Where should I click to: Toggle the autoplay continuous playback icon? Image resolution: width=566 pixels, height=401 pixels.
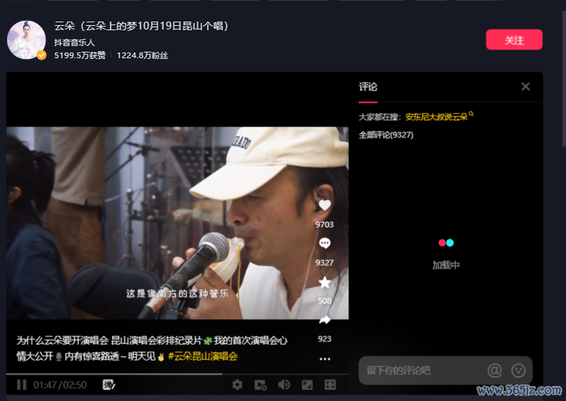click(x=260, y=385)
